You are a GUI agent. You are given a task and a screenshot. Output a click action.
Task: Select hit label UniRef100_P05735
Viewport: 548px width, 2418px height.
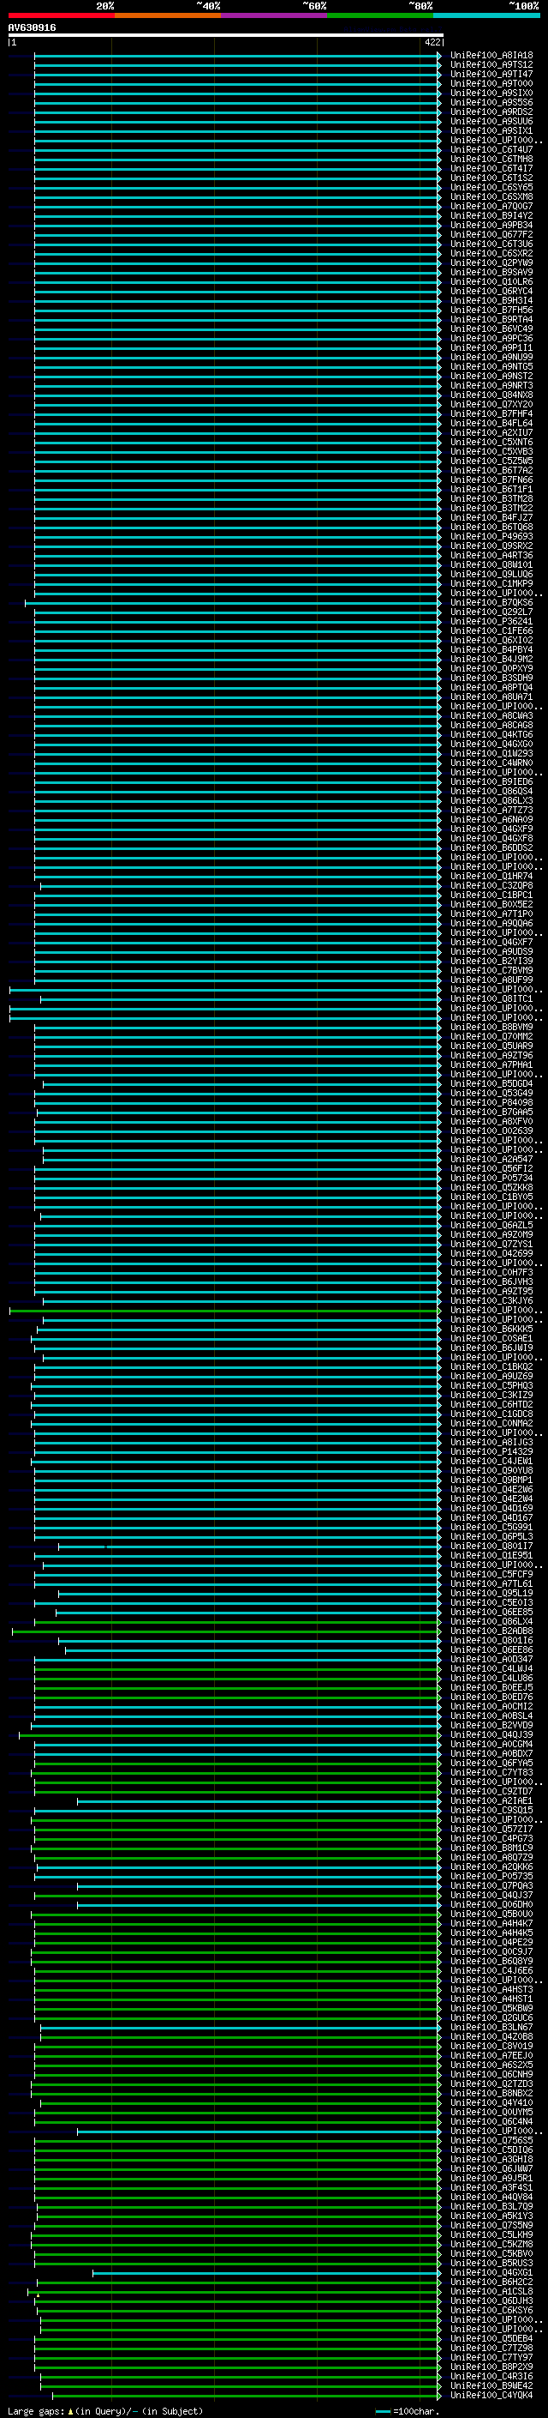(491, 1877)
